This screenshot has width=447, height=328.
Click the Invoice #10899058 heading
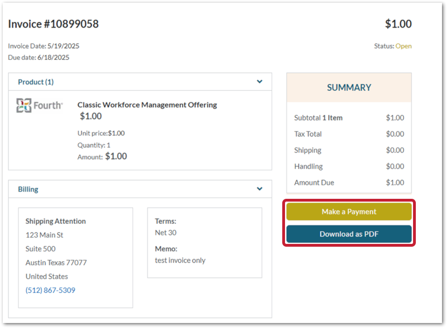[x=53, y=24]
